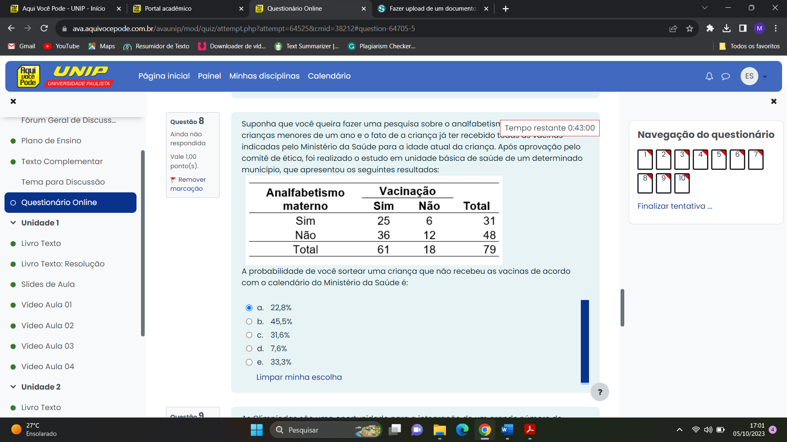Open browser downloads icon
Viewport: 787px width, 442px height.
pyautogui.click(x=726, y=28)
